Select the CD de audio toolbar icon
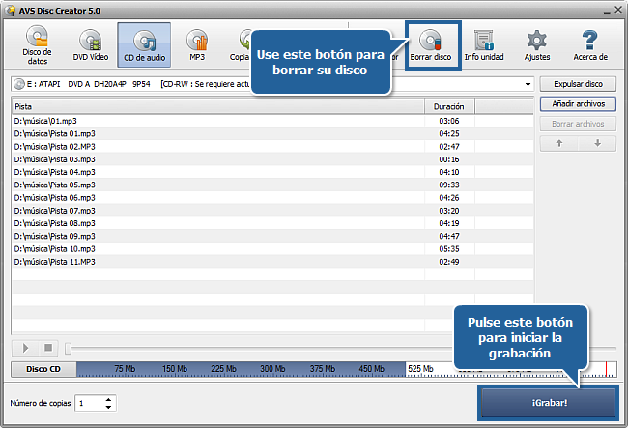 tap(144, 44)
